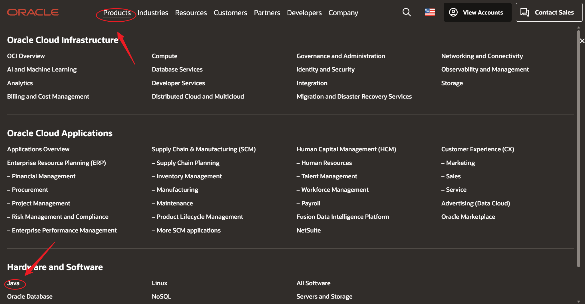
Task: Open the CX Sales link
Action: pos(451,176)
